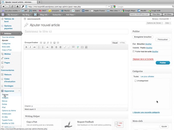The width and height of the screenshot is (174, 130).
Task: Insert an unordered bullet list
Action: pos(39,47)
